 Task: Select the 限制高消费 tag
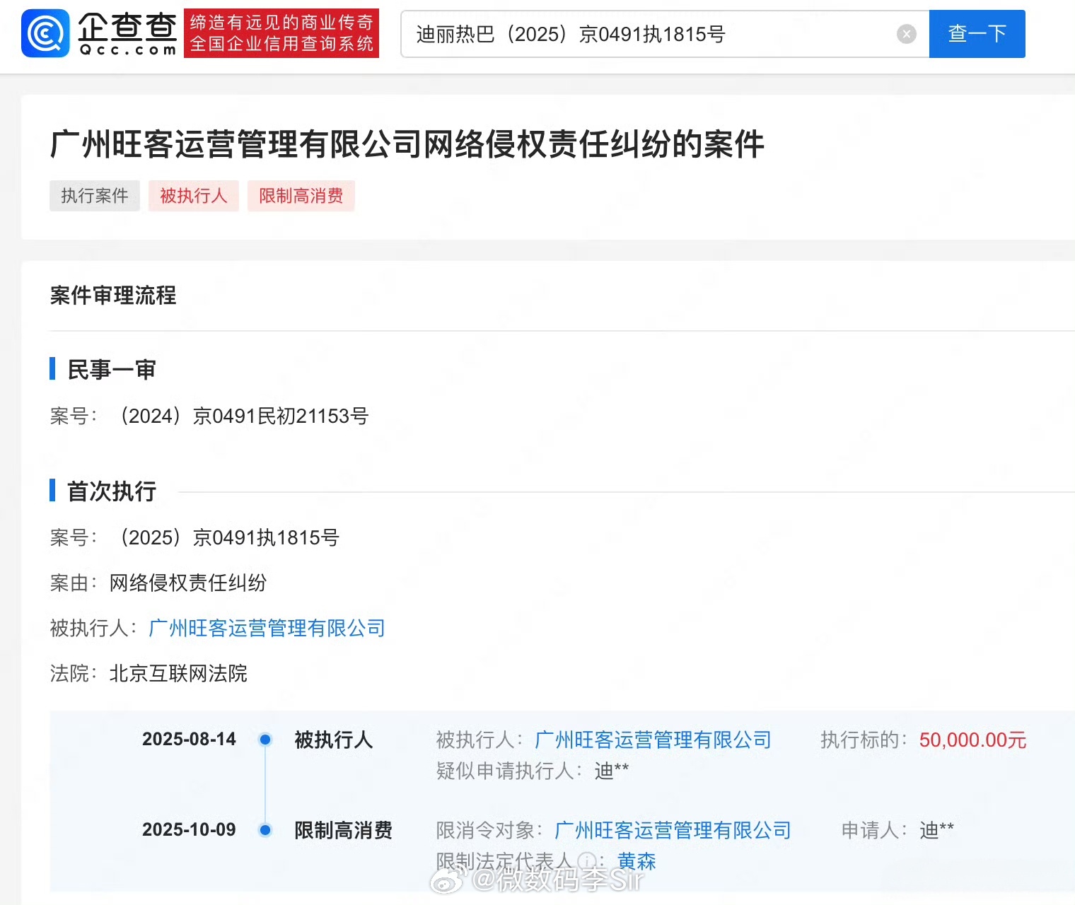(x=301, y=196)
